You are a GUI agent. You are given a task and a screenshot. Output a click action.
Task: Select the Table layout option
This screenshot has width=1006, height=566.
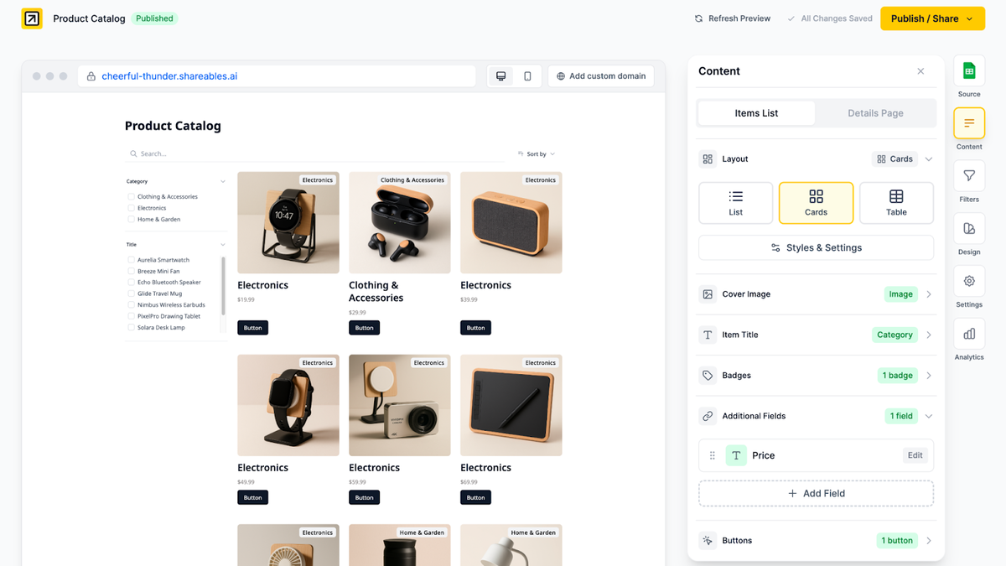896,202
